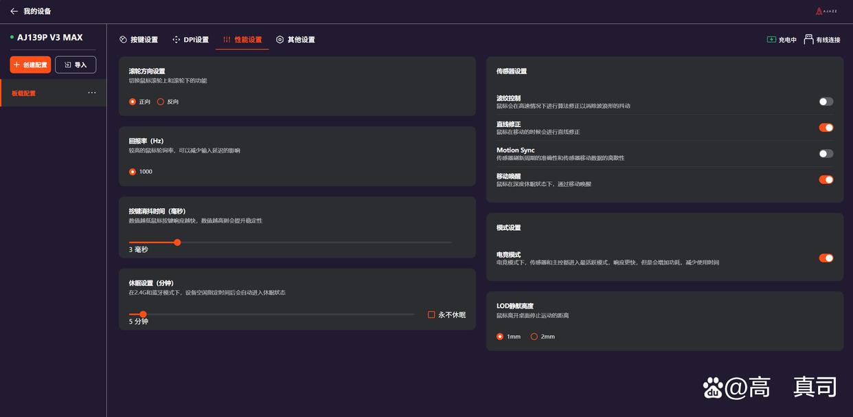Click the 充电中 battery icon
853x417 pixels.
pyautogui.click(x=771, y=40)
